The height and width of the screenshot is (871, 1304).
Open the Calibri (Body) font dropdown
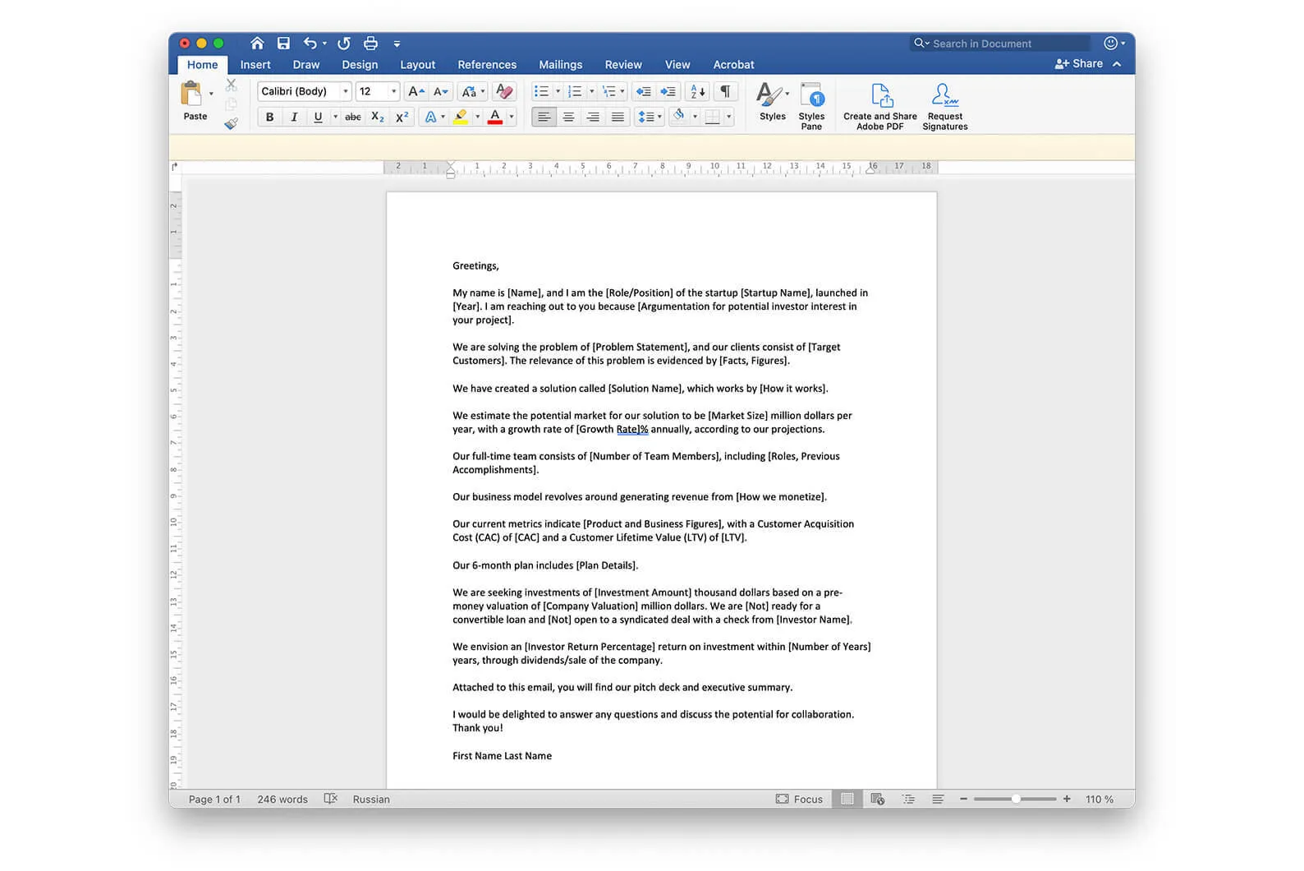[346, 91]
